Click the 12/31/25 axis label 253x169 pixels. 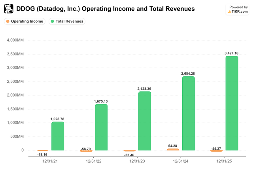tap(224, 161)
